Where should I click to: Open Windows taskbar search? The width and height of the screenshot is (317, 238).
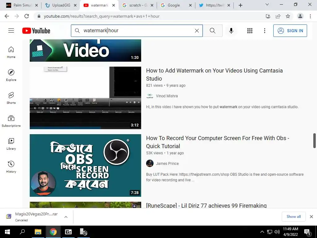(22, 232)
